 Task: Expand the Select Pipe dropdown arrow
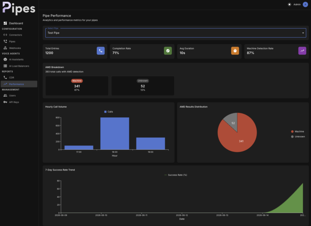pyautogui.click(x=303, y=33)
